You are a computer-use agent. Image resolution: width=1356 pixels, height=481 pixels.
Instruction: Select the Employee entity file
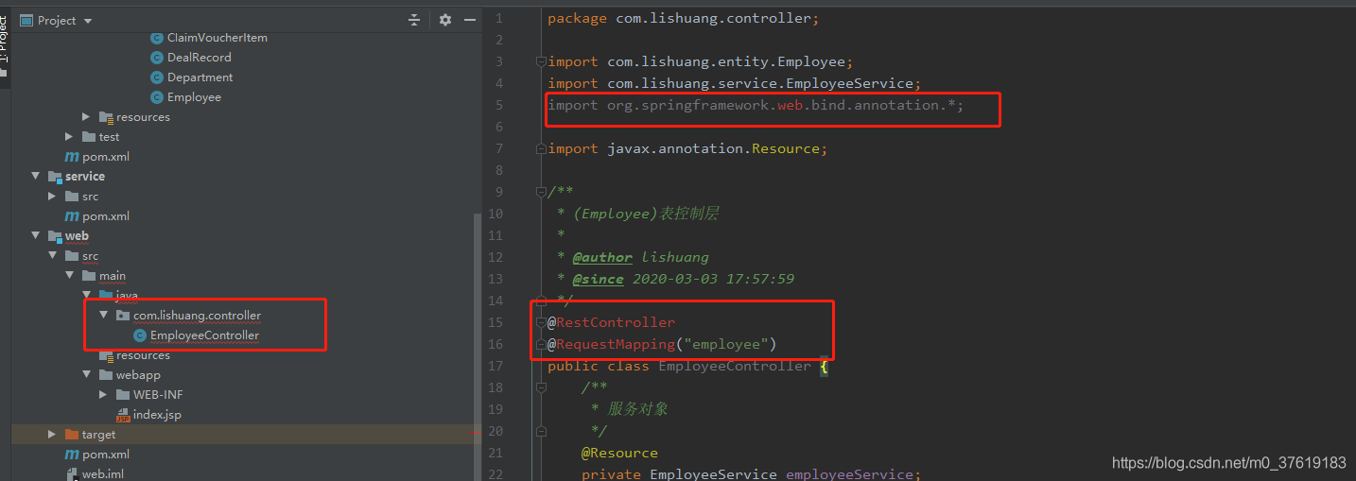[194, 97]
